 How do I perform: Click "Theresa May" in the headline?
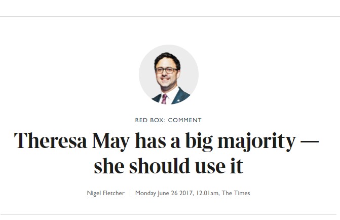[65, 140]
